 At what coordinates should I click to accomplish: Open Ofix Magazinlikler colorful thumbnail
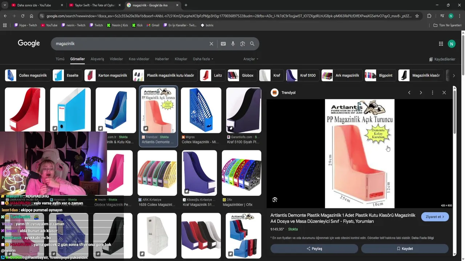pos(241,173)
